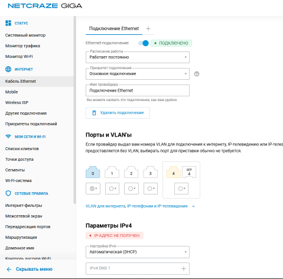Click the Wi-Fi icon beside Мои сети

pyautogui.click(x=8, y=137)
